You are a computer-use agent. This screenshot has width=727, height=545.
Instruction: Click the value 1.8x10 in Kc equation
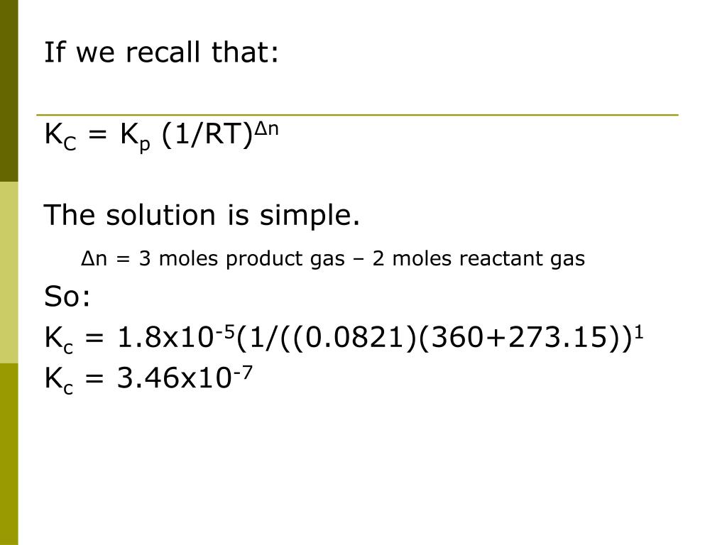pyautogui.click(x=165, y=337)
